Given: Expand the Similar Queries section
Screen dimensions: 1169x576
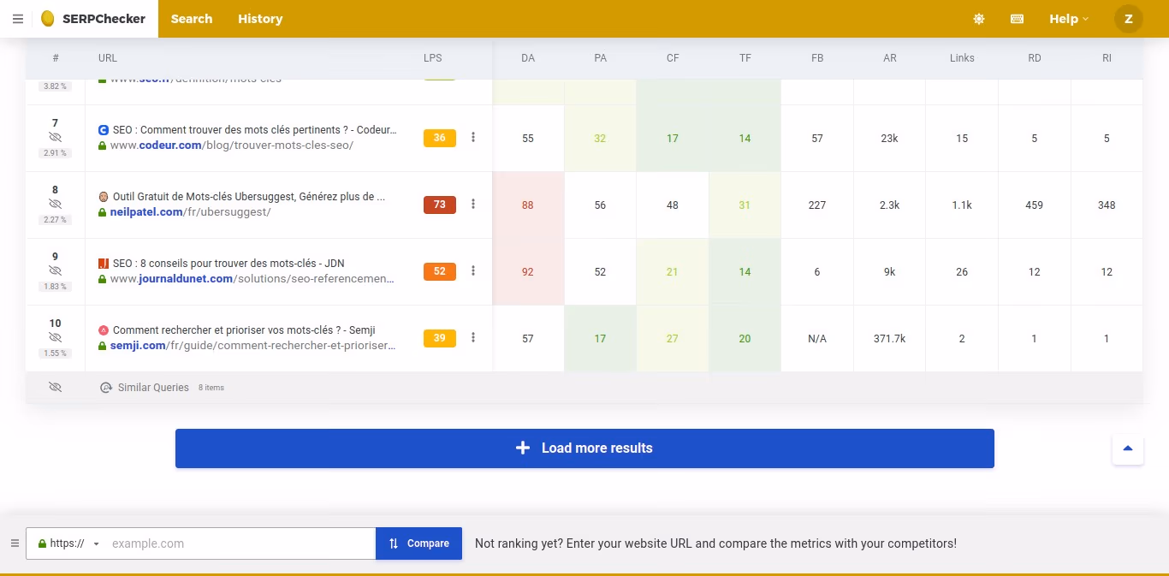Looking at the screenshot, I should (153, 388).
